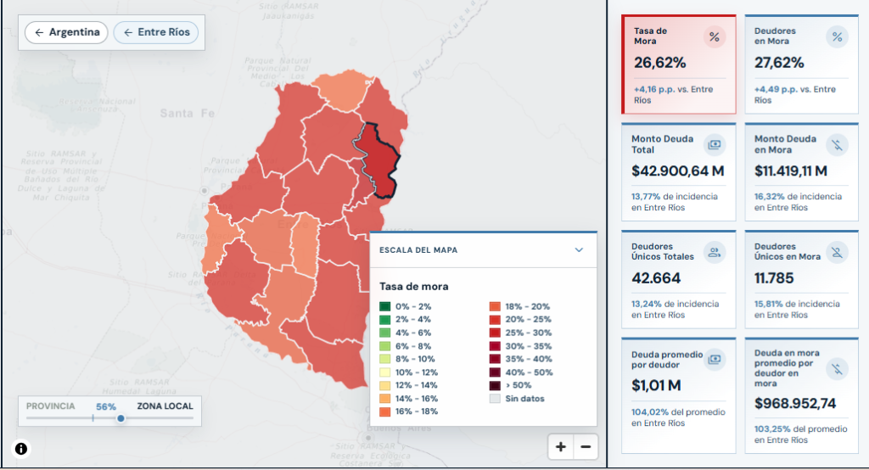Click the 13,77% de incidencia text
869x470 pixels.
pyautogui.click(x=675, y=202)
